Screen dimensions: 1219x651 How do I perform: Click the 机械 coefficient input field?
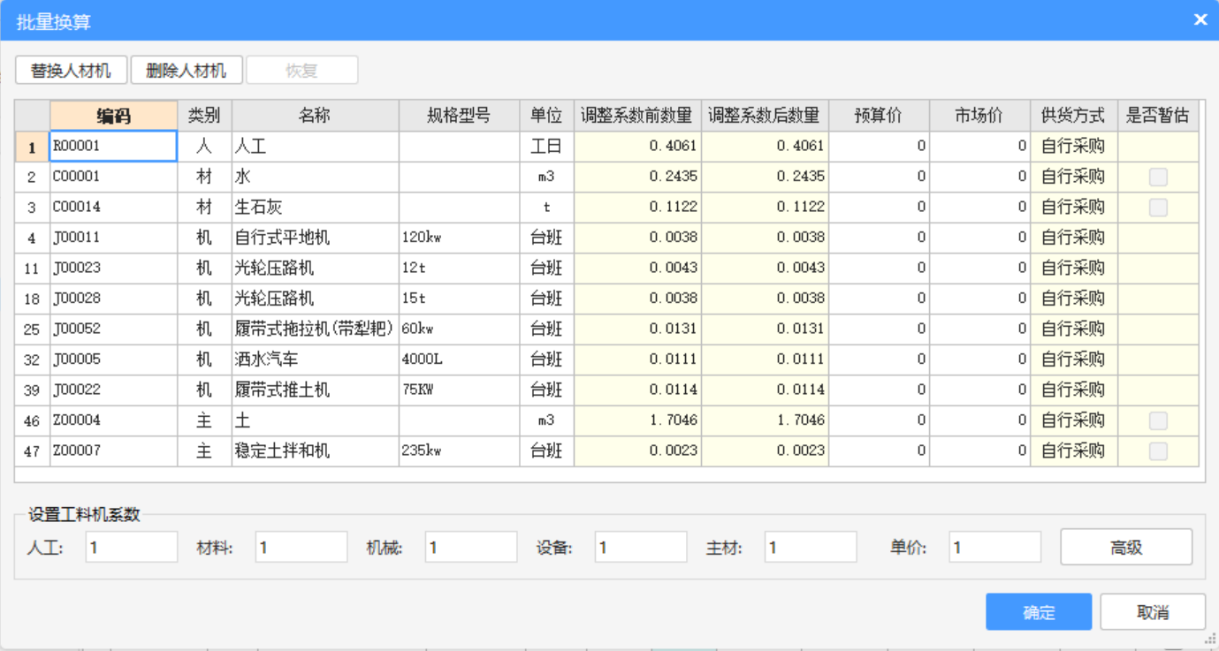[470, 548]
